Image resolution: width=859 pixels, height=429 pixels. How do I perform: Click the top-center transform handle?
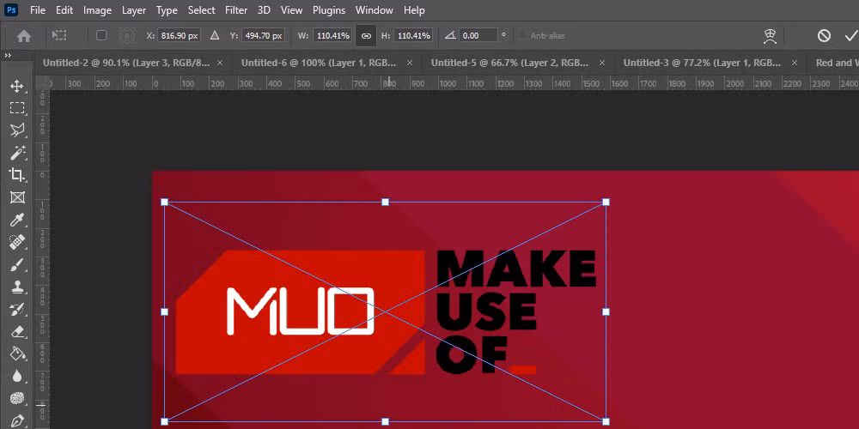click(385, 202)
